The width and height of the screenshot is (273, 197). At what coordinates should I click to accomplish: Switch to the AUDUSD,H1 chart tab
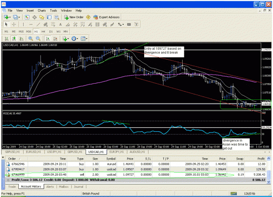click(x=137, y=152)
